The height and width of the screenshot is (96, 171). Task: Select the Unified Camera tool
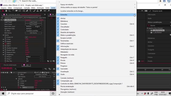click(x=17, y=11)
